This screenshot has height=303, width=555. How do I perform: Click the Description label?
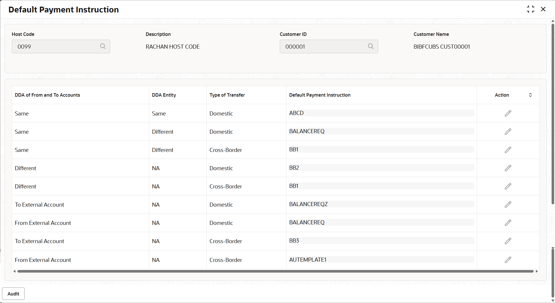click(x=158, y=34)
